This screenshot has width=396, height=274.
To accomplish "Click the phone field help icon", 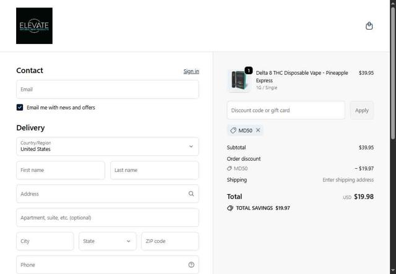I will pyautogui.click(x=191, y=265).
